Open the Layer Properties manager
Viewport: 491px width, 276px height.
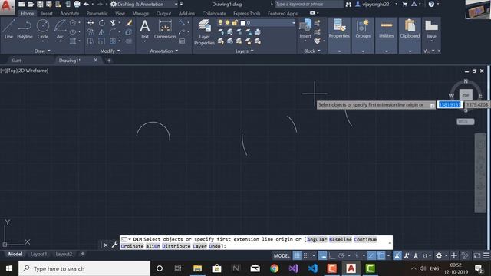click(204, 32)
